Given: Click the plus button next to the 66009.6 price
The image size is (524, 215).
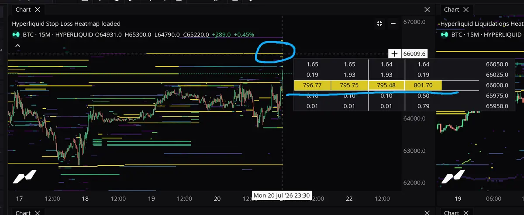Looking at the screenshot, I should (394, 54).
